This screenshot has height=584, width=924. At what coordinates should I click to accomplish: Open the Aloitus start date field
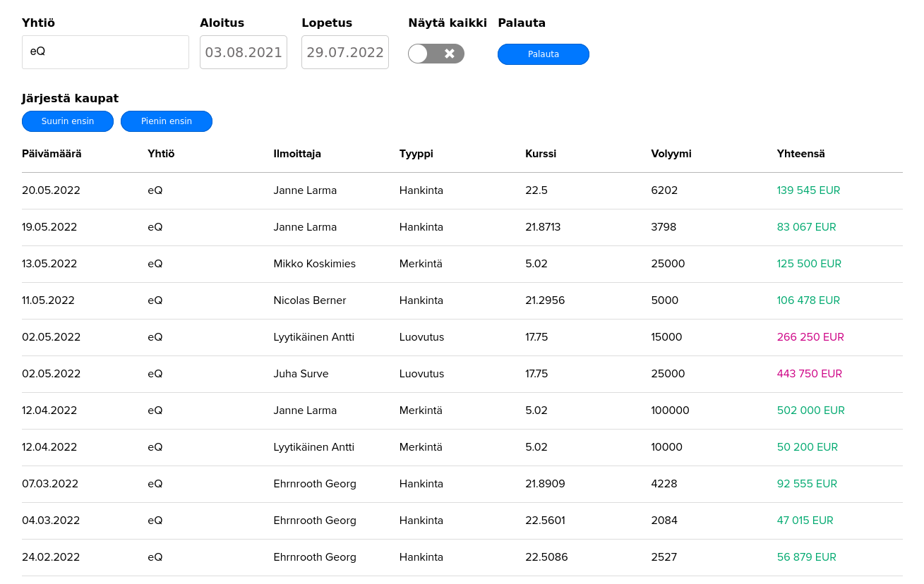coord(244,52)
